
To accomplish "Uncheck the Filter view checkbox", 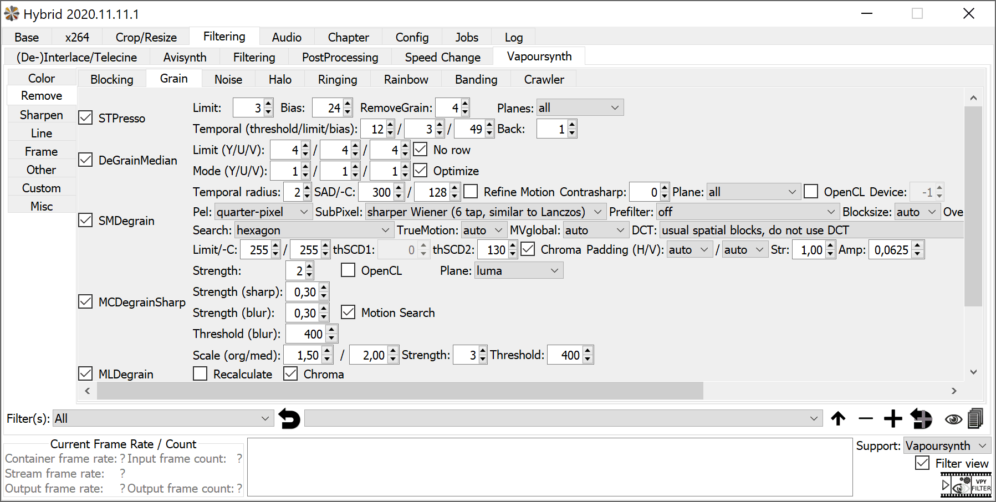I will [922, 463].
